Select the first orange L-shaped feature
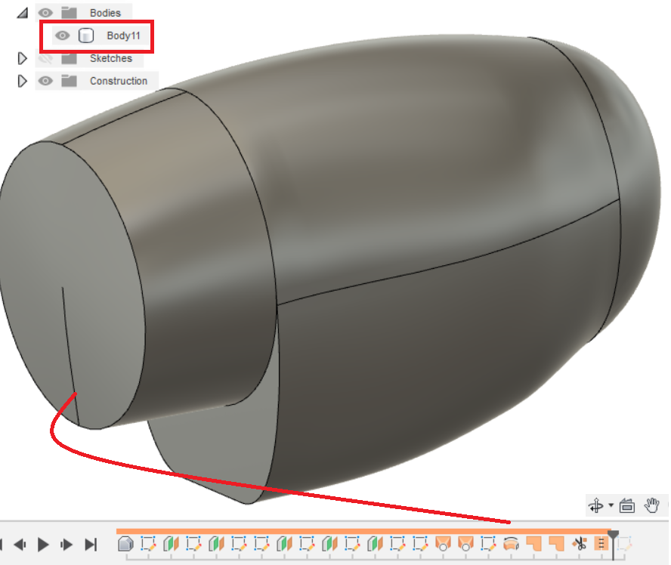Screen dimensions: 671x565 [x=533, y=544]
